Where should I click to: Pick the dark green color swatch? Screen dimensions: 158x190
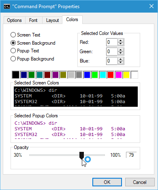[32, 75]
